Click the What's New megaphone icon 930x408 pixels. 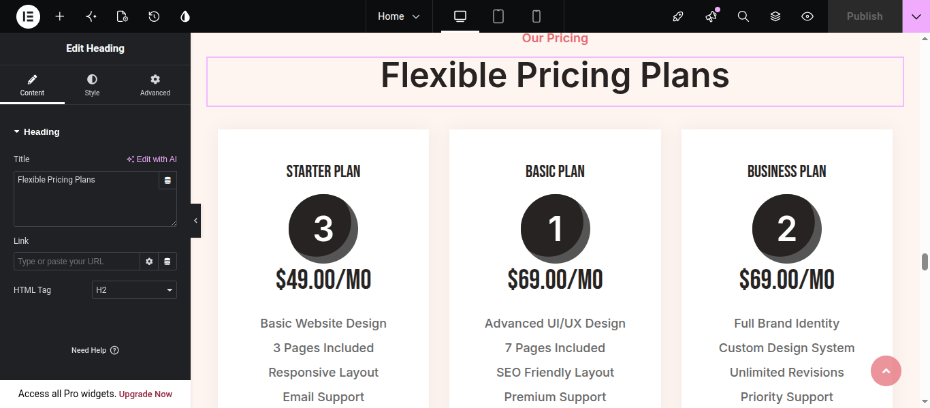click(711, 16)
